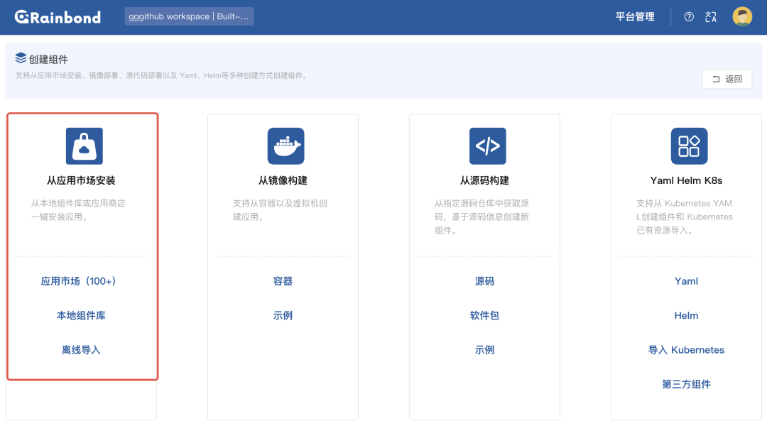Screen dimensions: 767x426
Task: Open 应用市场（100+）
Action: [81, 280]
